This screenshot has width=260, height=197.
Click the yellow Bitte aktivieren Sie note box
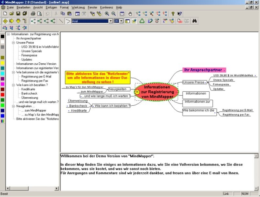click(x=97, y=77)
